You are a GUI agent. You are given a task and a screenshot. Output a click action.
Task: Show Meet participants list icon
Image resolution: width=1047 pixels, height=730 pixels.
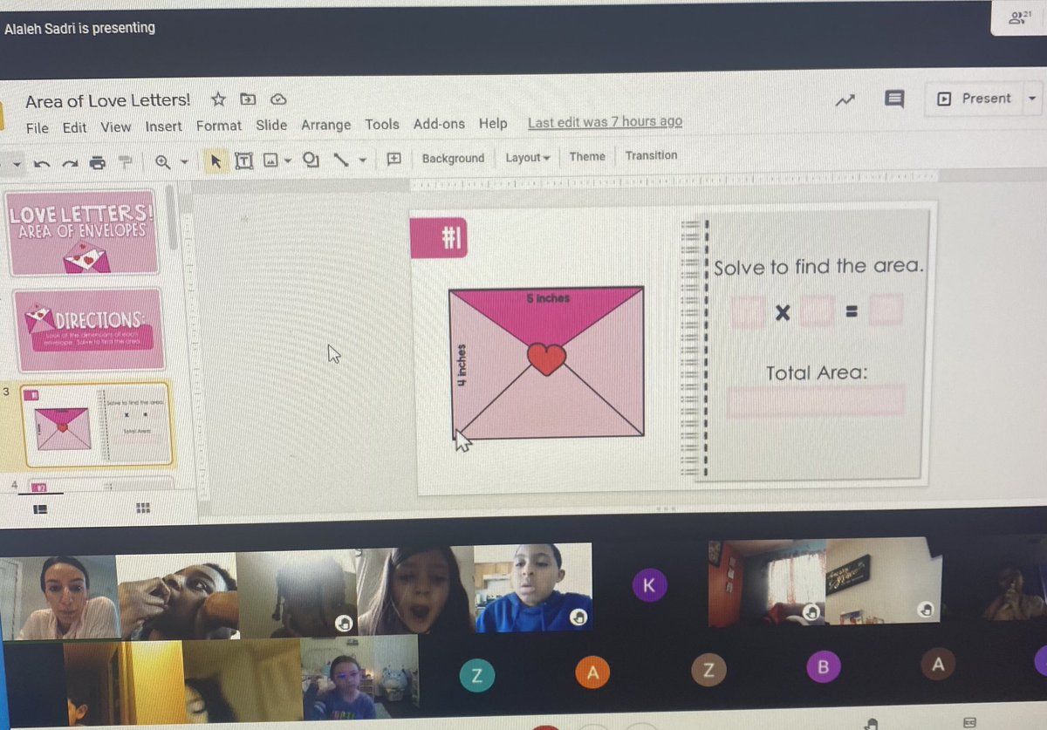click(x=1017, y=17)
